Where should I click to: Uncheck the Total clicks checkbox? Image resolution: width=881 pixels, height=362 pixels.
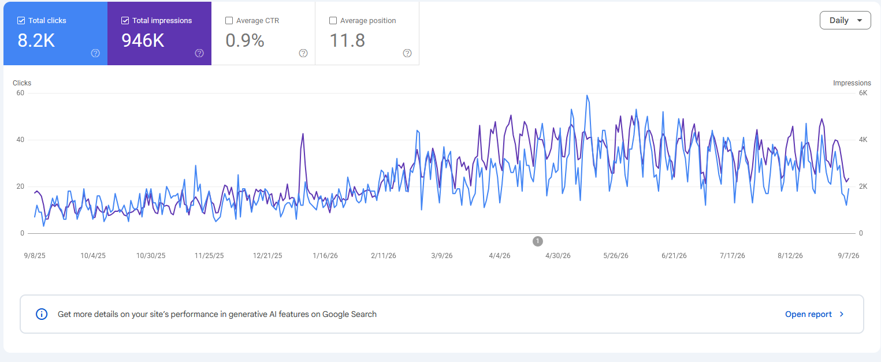coord(21,20)
